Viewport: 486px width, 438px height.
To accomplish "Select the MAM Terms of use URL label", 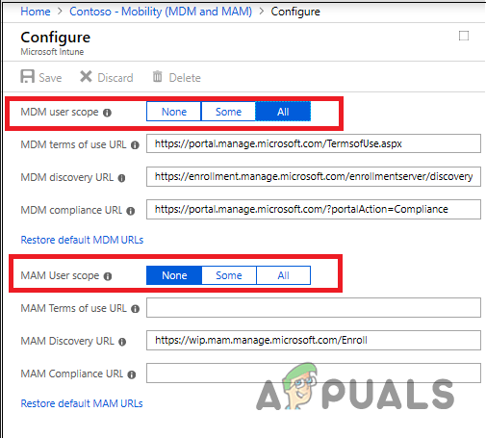I will tap(74, 308).
